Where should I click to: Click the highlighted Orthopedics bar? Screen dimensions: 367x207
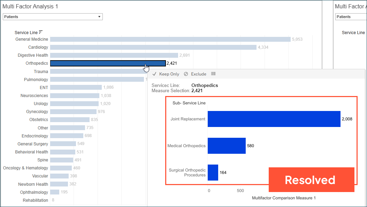tap(108, 63)
